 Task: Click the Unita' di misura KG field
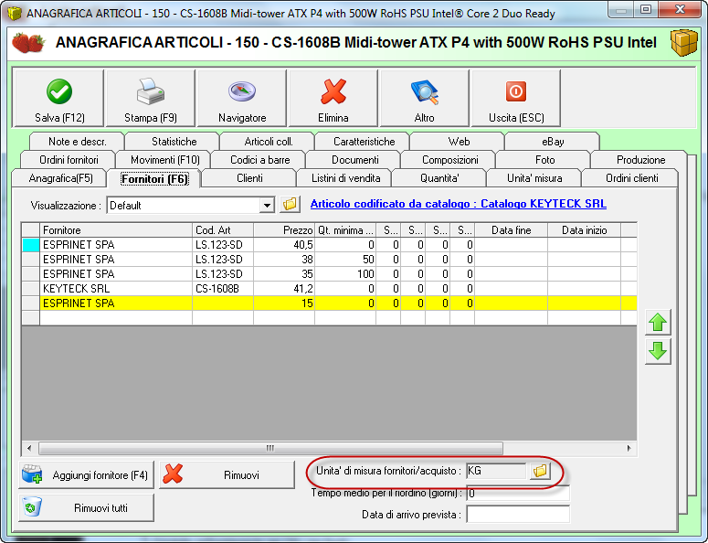pyautogui.click(x=496, y=471)
